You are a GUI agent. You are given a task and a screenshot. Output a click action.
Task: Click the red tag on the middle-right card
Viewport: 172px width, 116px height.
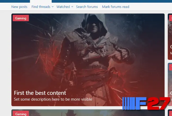170,68
